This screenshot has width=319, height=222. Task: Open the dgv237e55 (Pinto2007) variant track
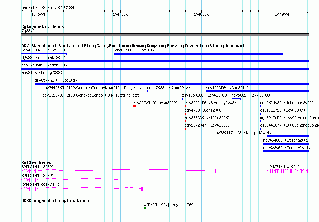pyautogui.click(x=165, y=61)
